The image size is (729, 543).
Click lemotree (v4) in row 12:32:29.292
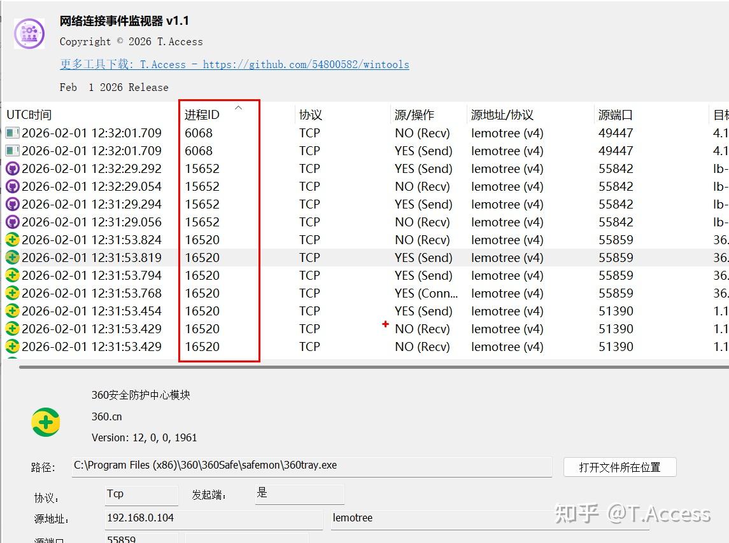coord(507,168)
